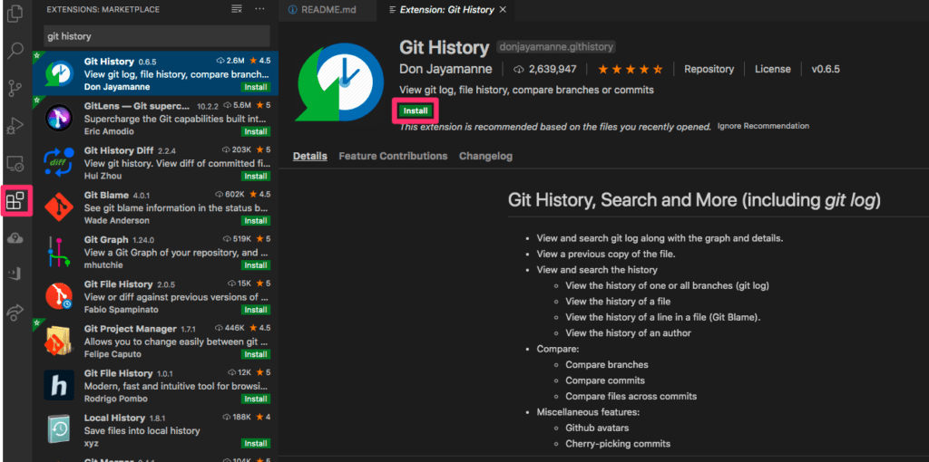Image resolution: width=929 pixels, height=462 pixels.
Task: Open the License link
Action: point(773,69)
